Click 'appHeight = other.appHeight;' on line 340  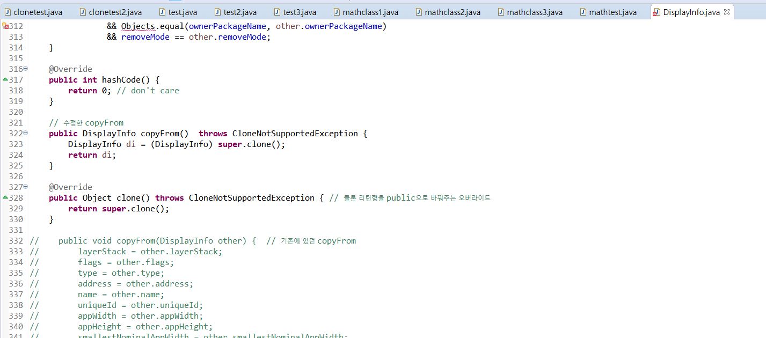tap(145, 326)
